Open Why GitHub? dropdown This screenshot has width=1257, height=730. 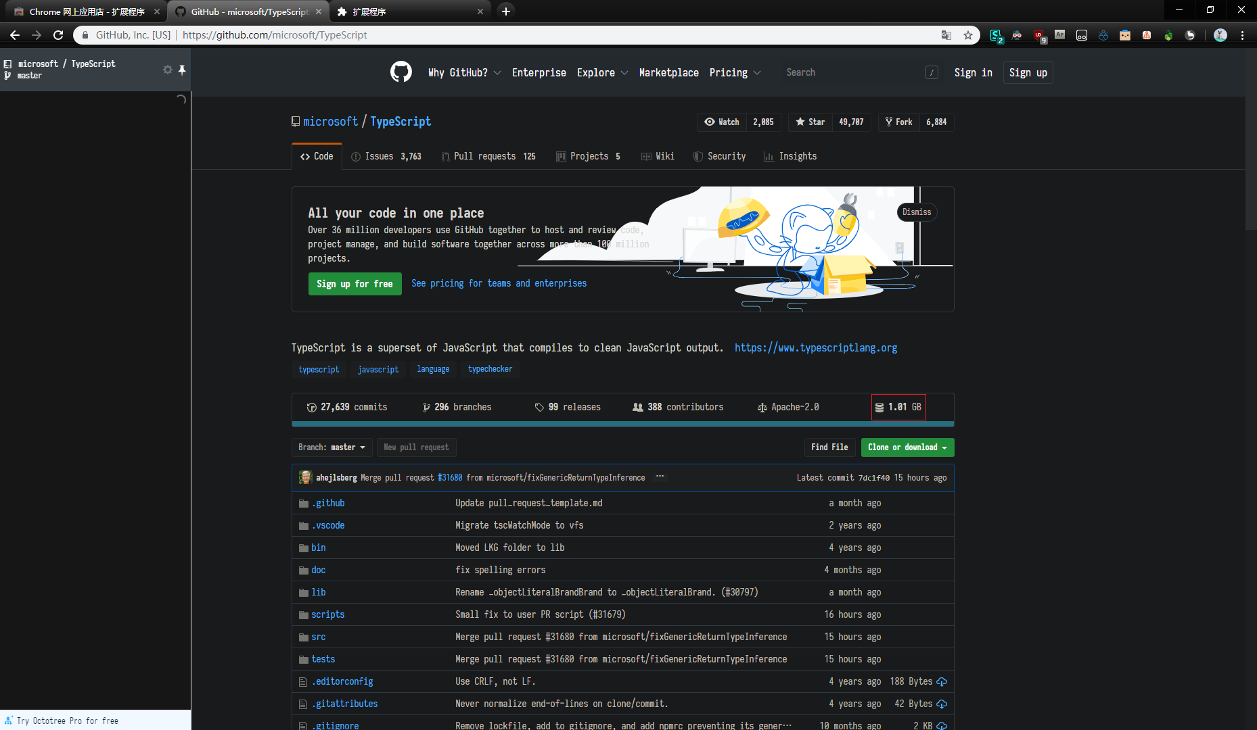tap(464, 72)
